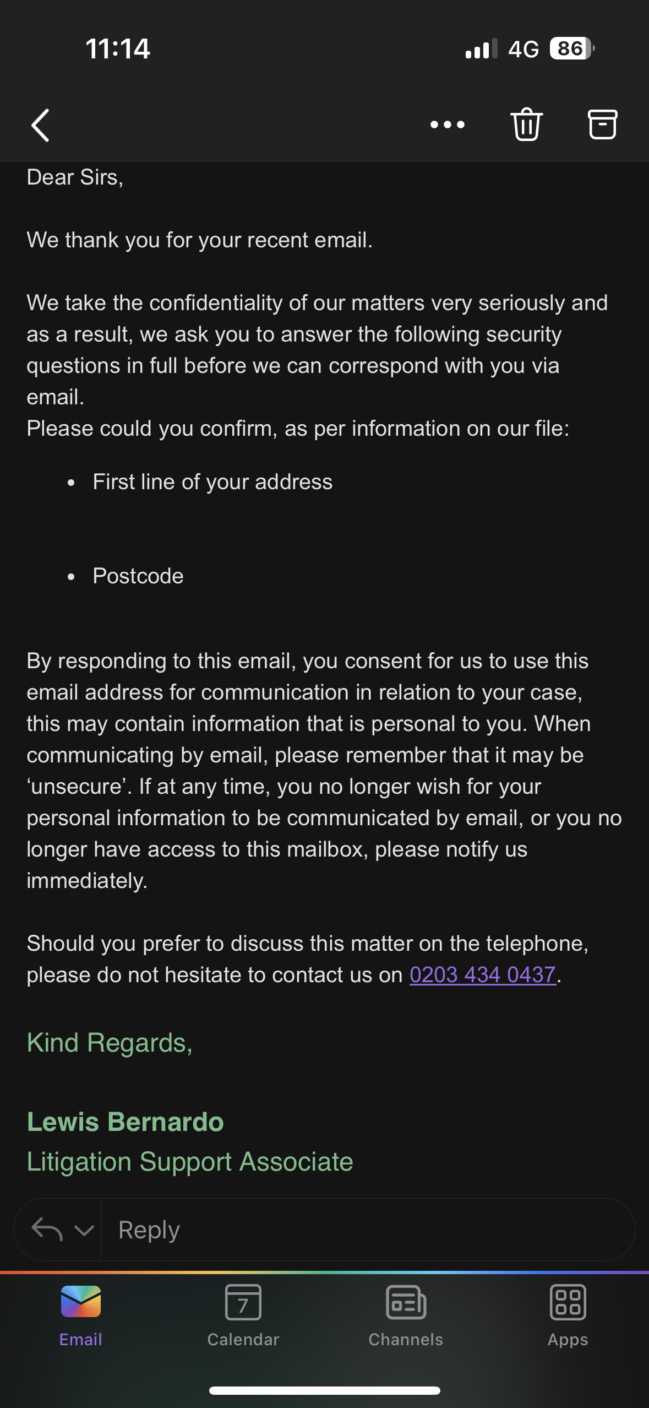This screenshot has width=649, height=1408.
Task: Tap the reply arrow icon
Action: [x=47, y=1230]
